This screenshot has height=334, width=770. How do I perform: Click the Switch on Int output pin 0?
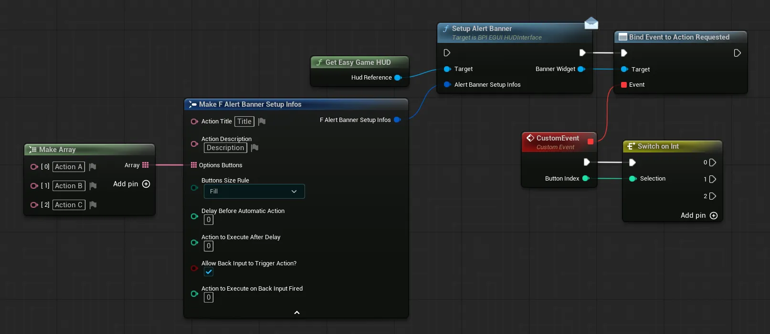713,162
